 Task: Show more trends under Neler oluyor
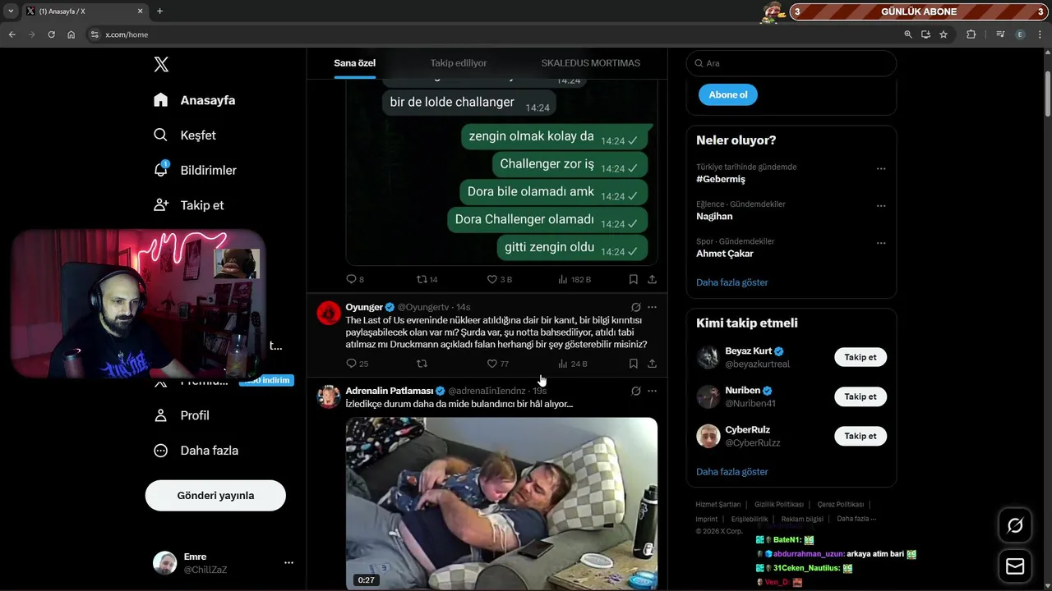point(732,282)
